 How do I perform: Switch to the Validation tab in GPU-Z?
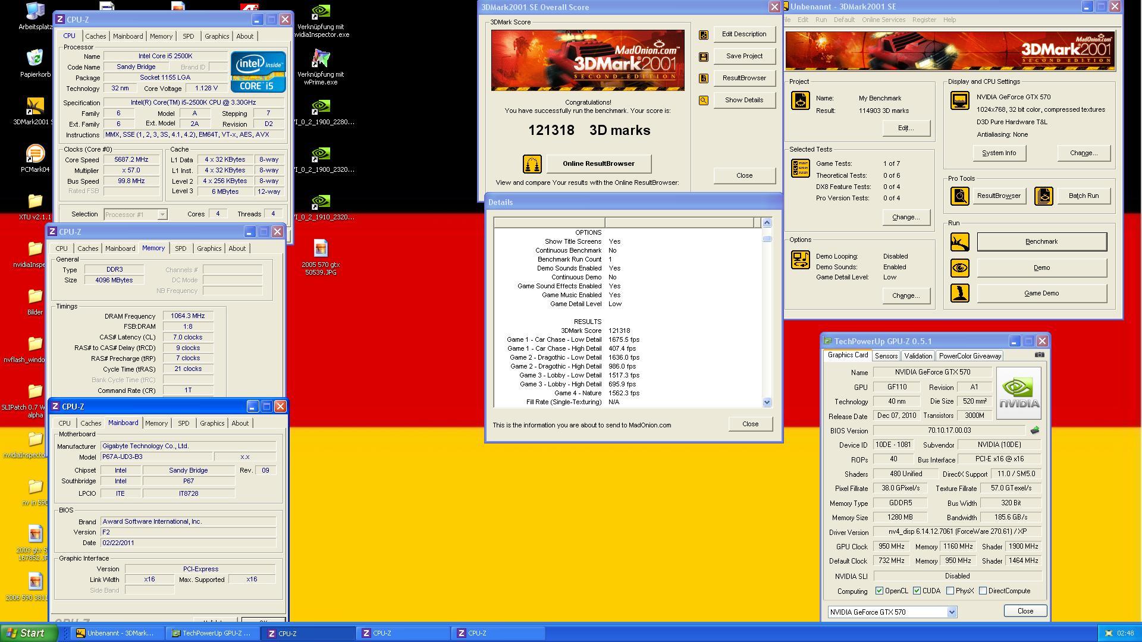point(918,356)
